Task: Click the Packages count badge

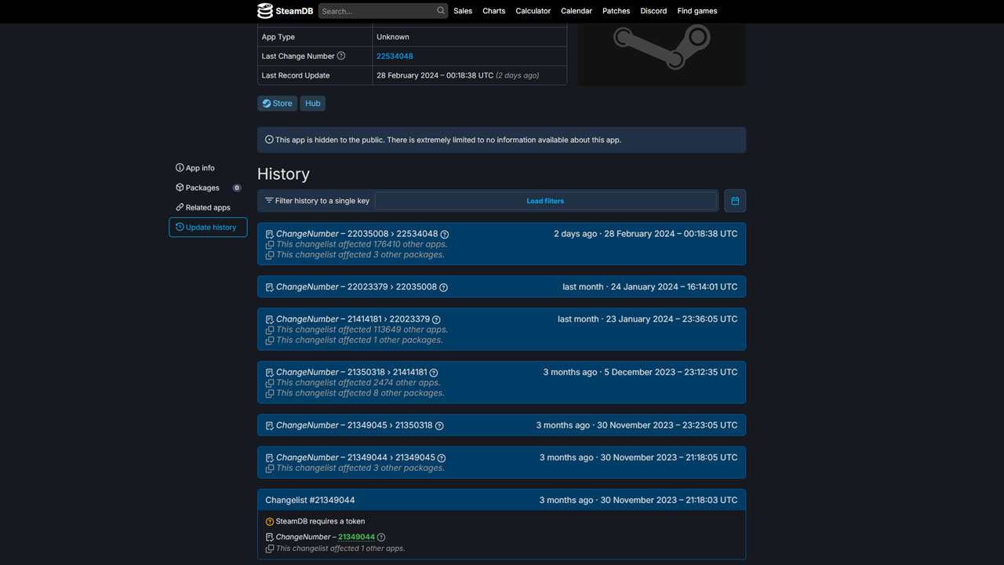Action: click(237, 188)
